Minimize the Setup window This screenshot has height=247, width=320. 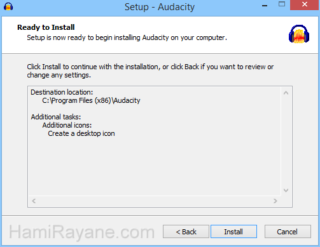[x=265, y=5]
